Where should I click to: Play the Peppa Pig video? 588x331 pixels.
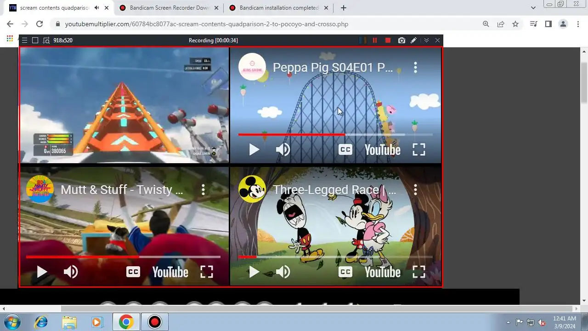[x=254, y=149]
